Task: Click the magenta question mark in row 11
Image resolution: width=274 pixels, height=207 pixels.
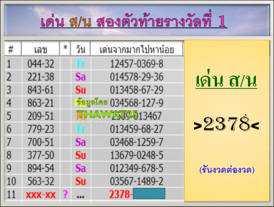Action: (65, 194)
